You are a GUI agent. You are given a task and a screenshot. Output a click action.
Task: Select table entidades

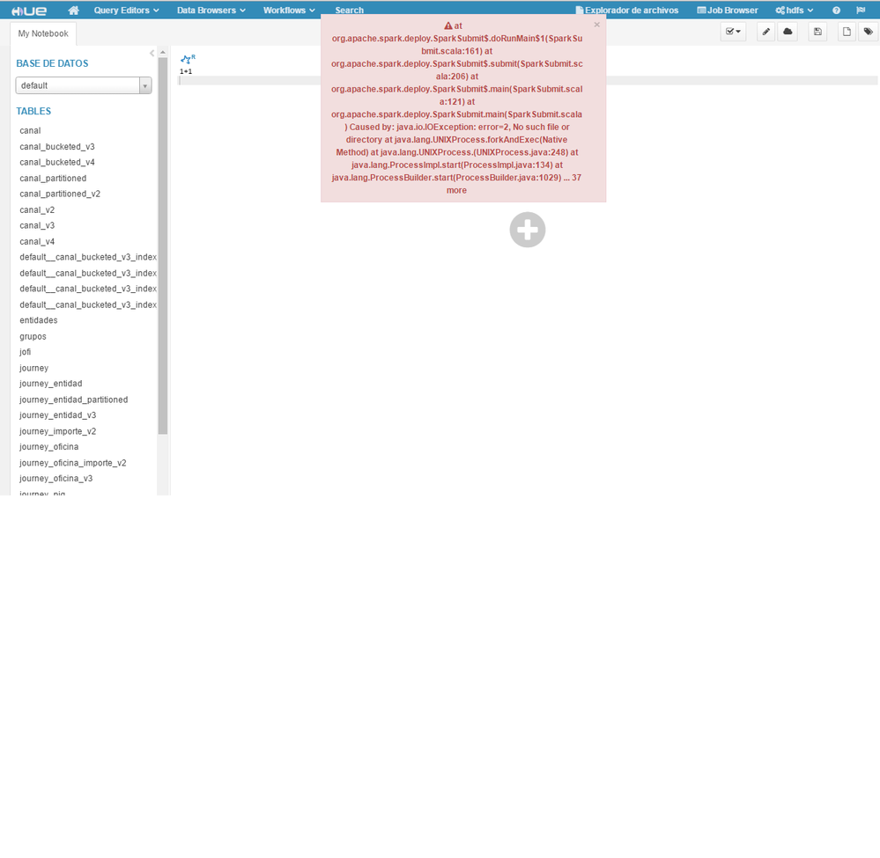pos(39,320)
